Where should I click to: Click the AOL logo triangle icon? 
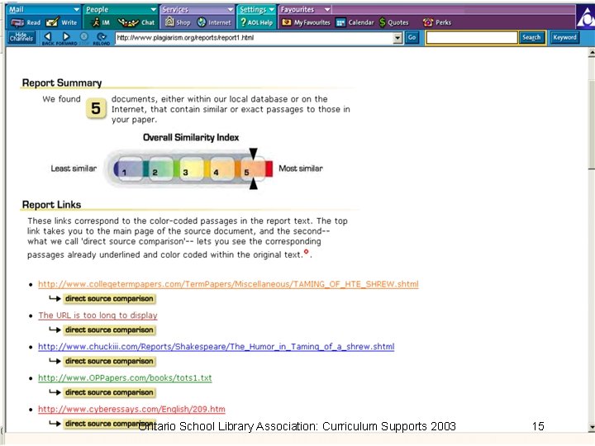(x=586, y=17)
